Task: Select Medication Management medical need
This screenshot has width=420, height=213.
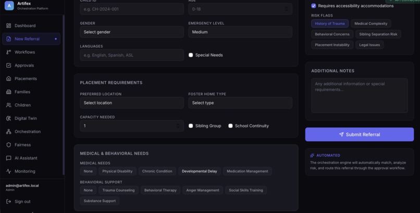Action: pyautogui.click(x=247, y=171)
